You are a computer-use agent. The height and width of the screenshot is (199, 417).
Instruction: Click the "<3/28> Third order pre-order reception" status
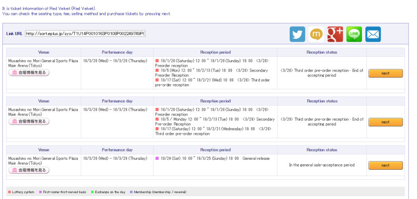(322, 73)
